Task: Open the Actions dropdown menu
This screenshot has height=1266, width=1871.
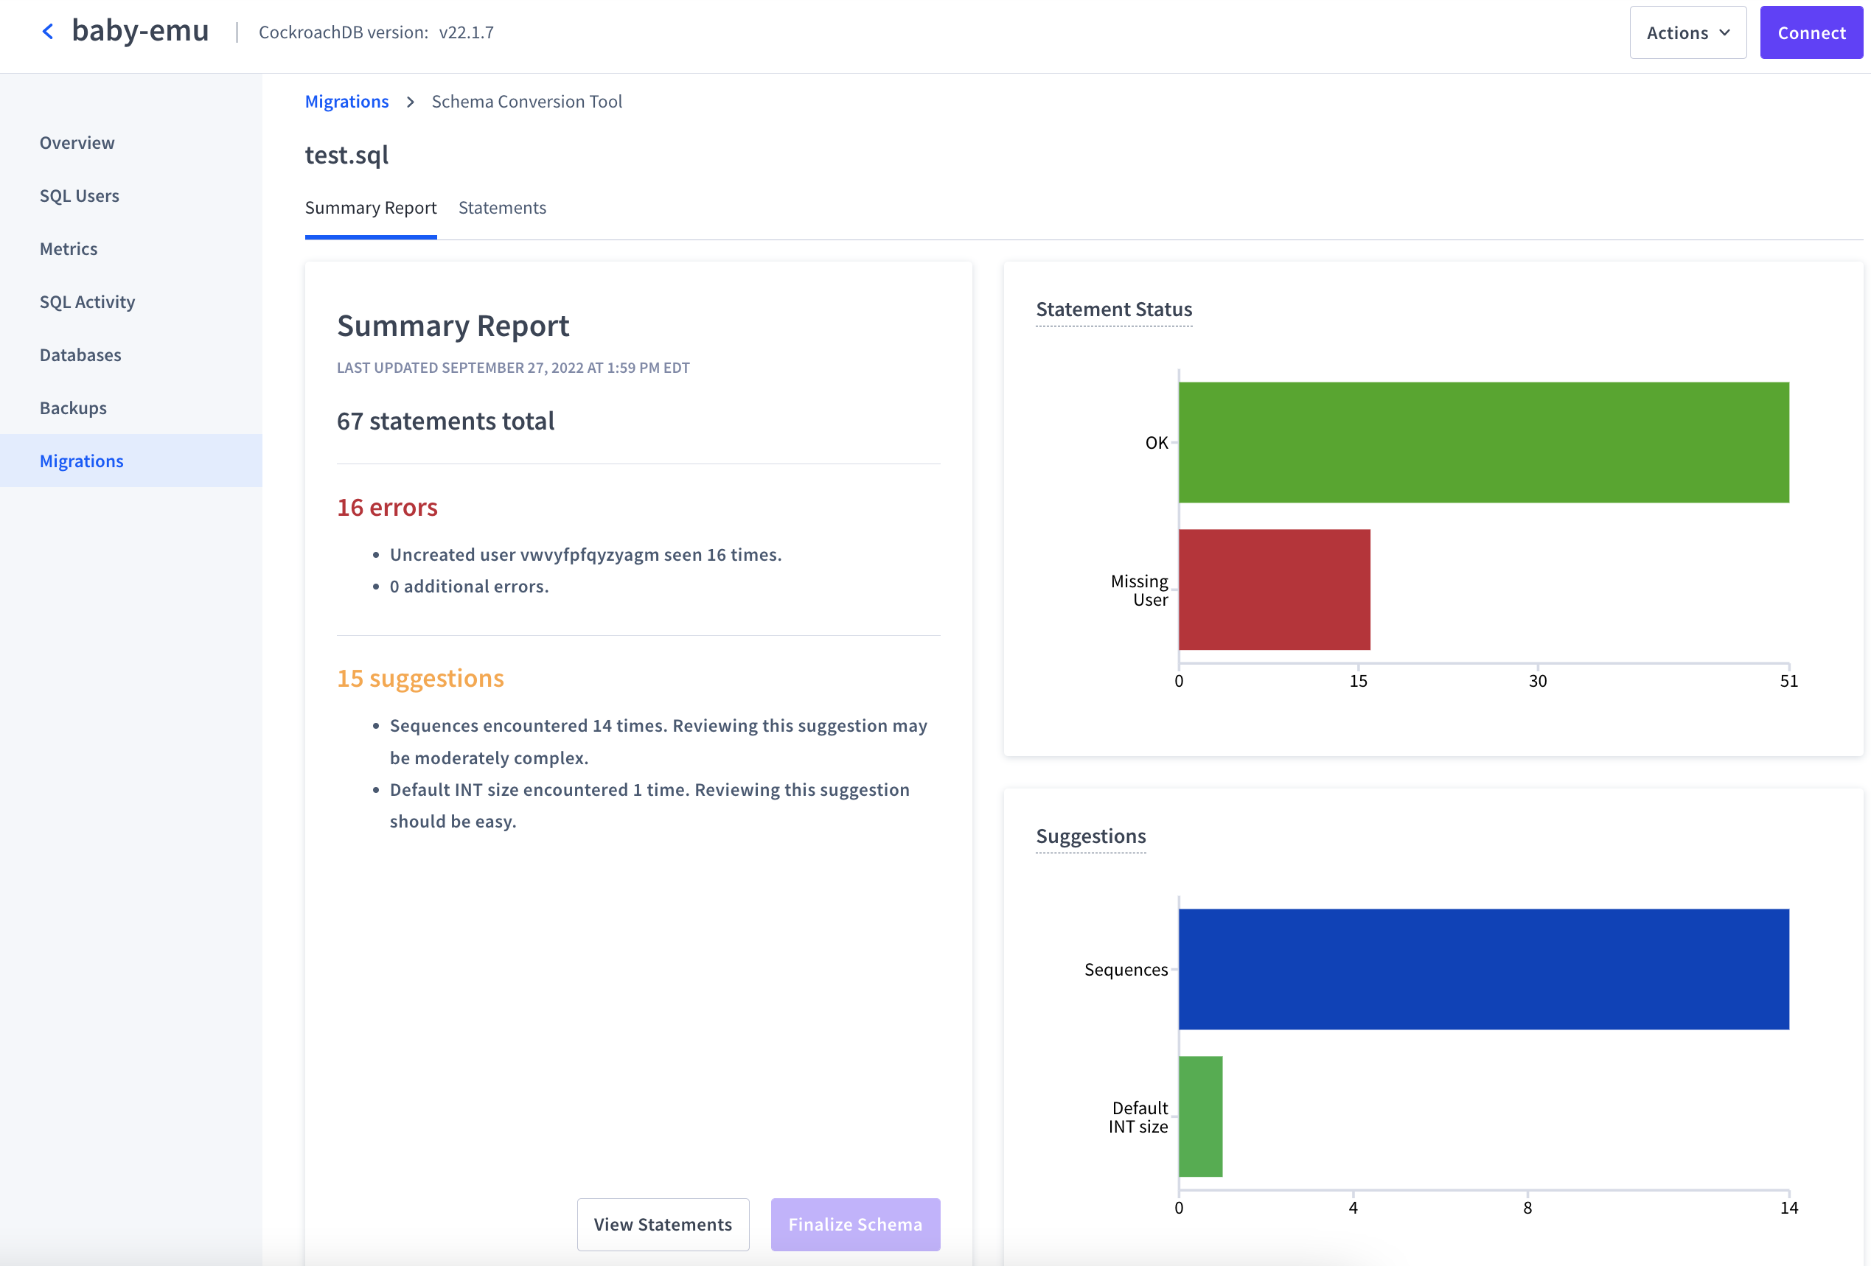Action: click(1687, 33)
